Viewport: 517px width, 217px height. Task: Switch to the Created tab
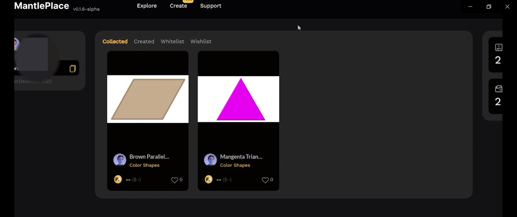tap(144, 41)
